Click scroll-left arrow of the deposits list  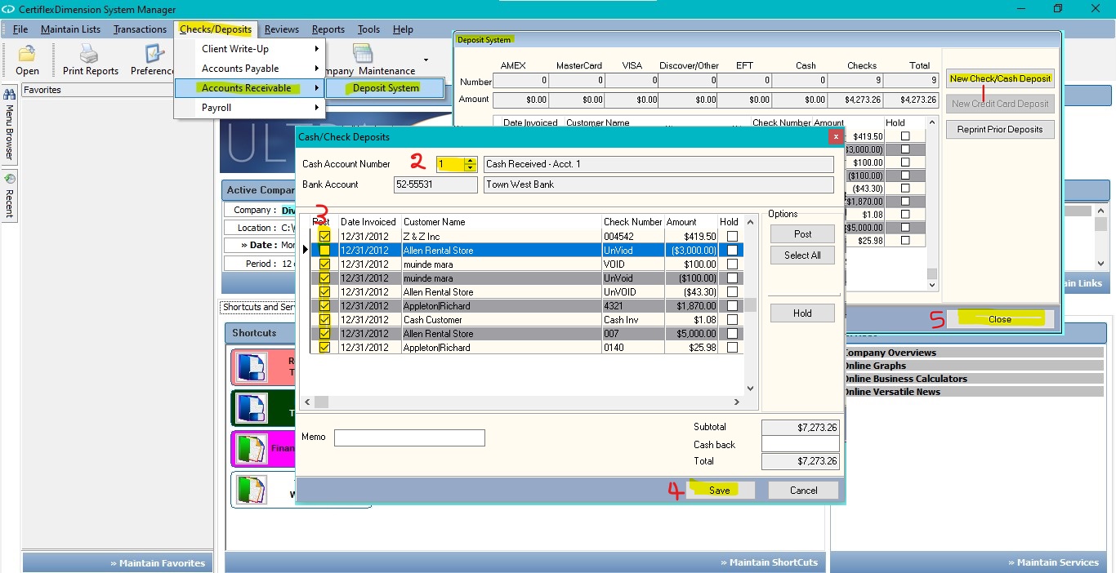click(307, 402)
